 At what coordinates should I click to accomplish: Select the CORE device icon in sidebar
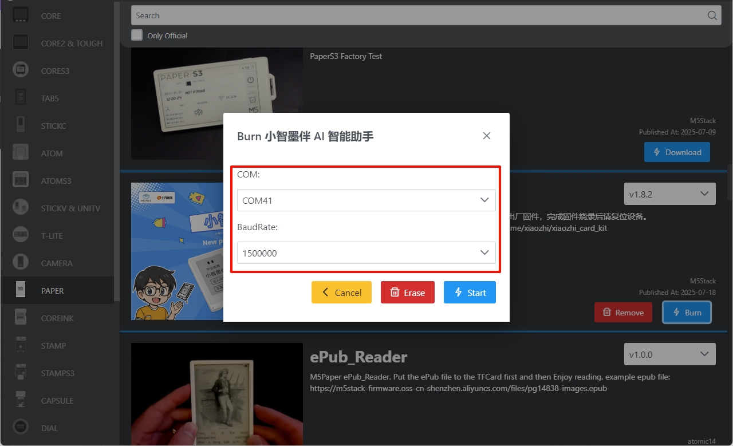point(21,15)
